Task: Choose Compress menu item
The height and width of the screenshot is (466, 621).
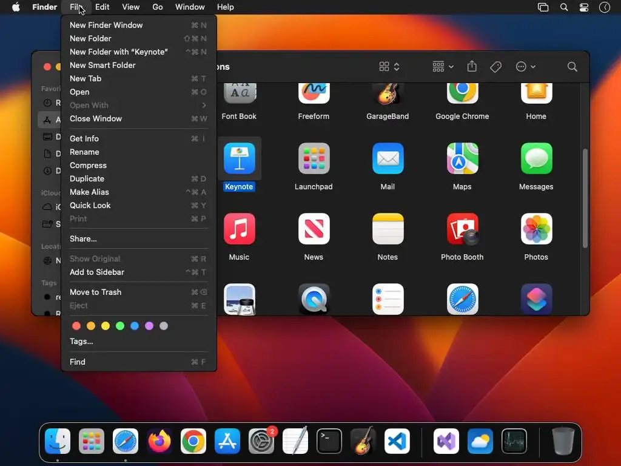Action: click(138, 165)
